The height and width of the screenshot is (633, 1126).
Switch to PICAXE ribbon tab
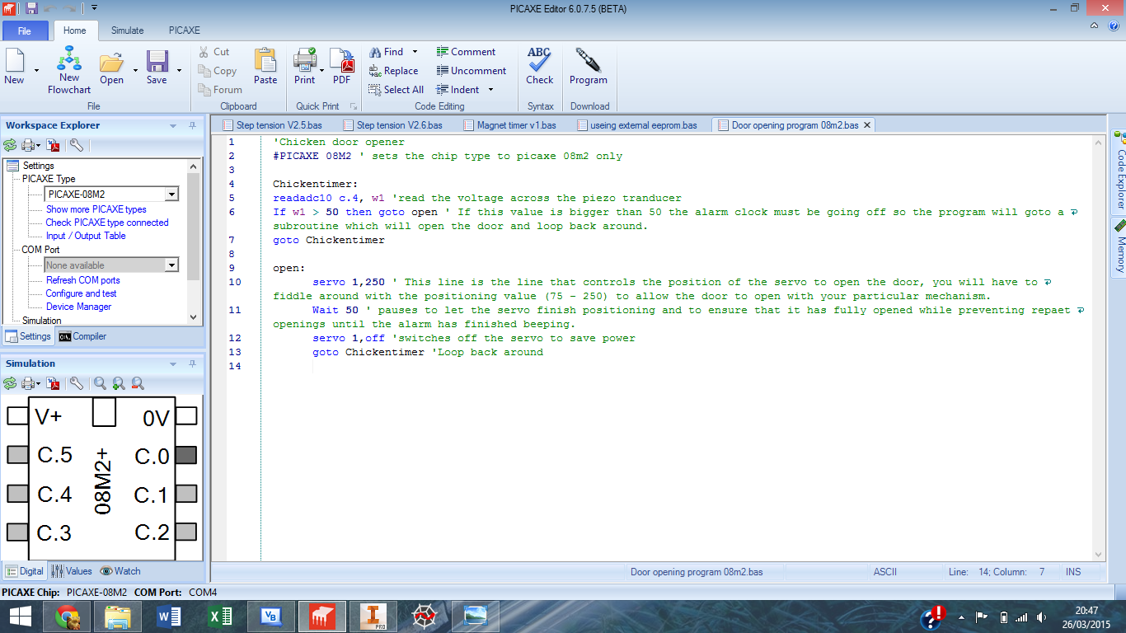click(185, 30)
